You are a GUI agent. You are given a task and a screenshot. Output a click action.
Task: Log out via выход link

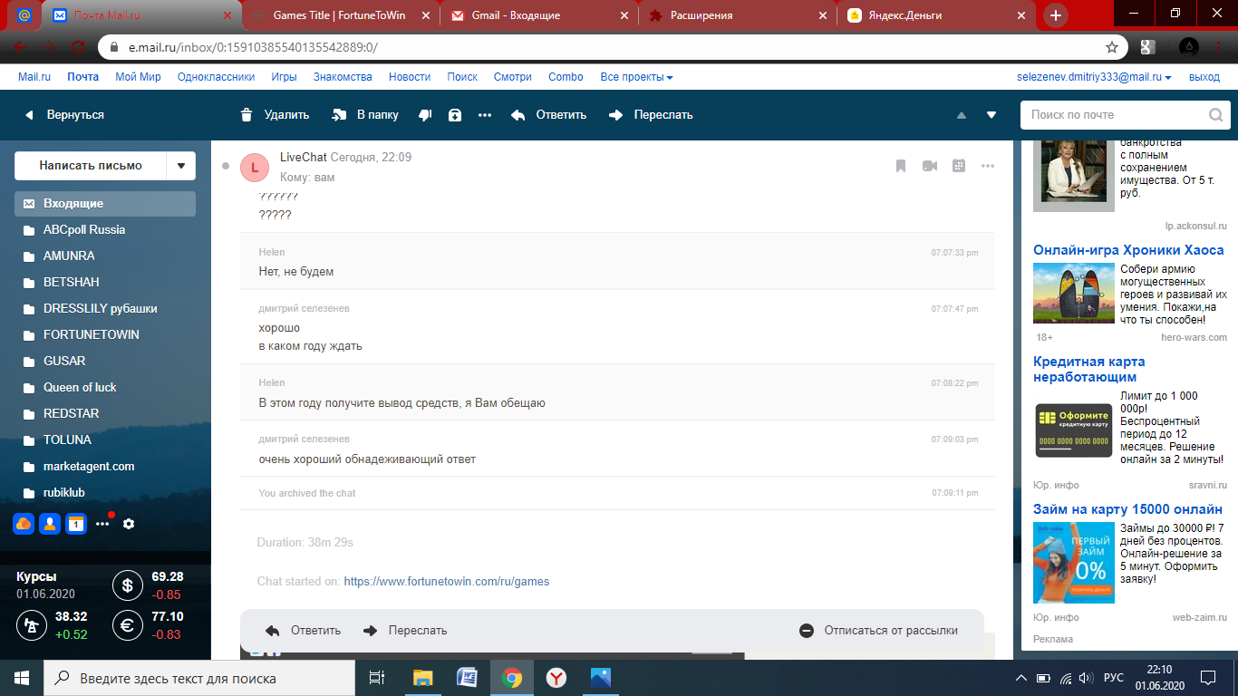[1204, 77]
